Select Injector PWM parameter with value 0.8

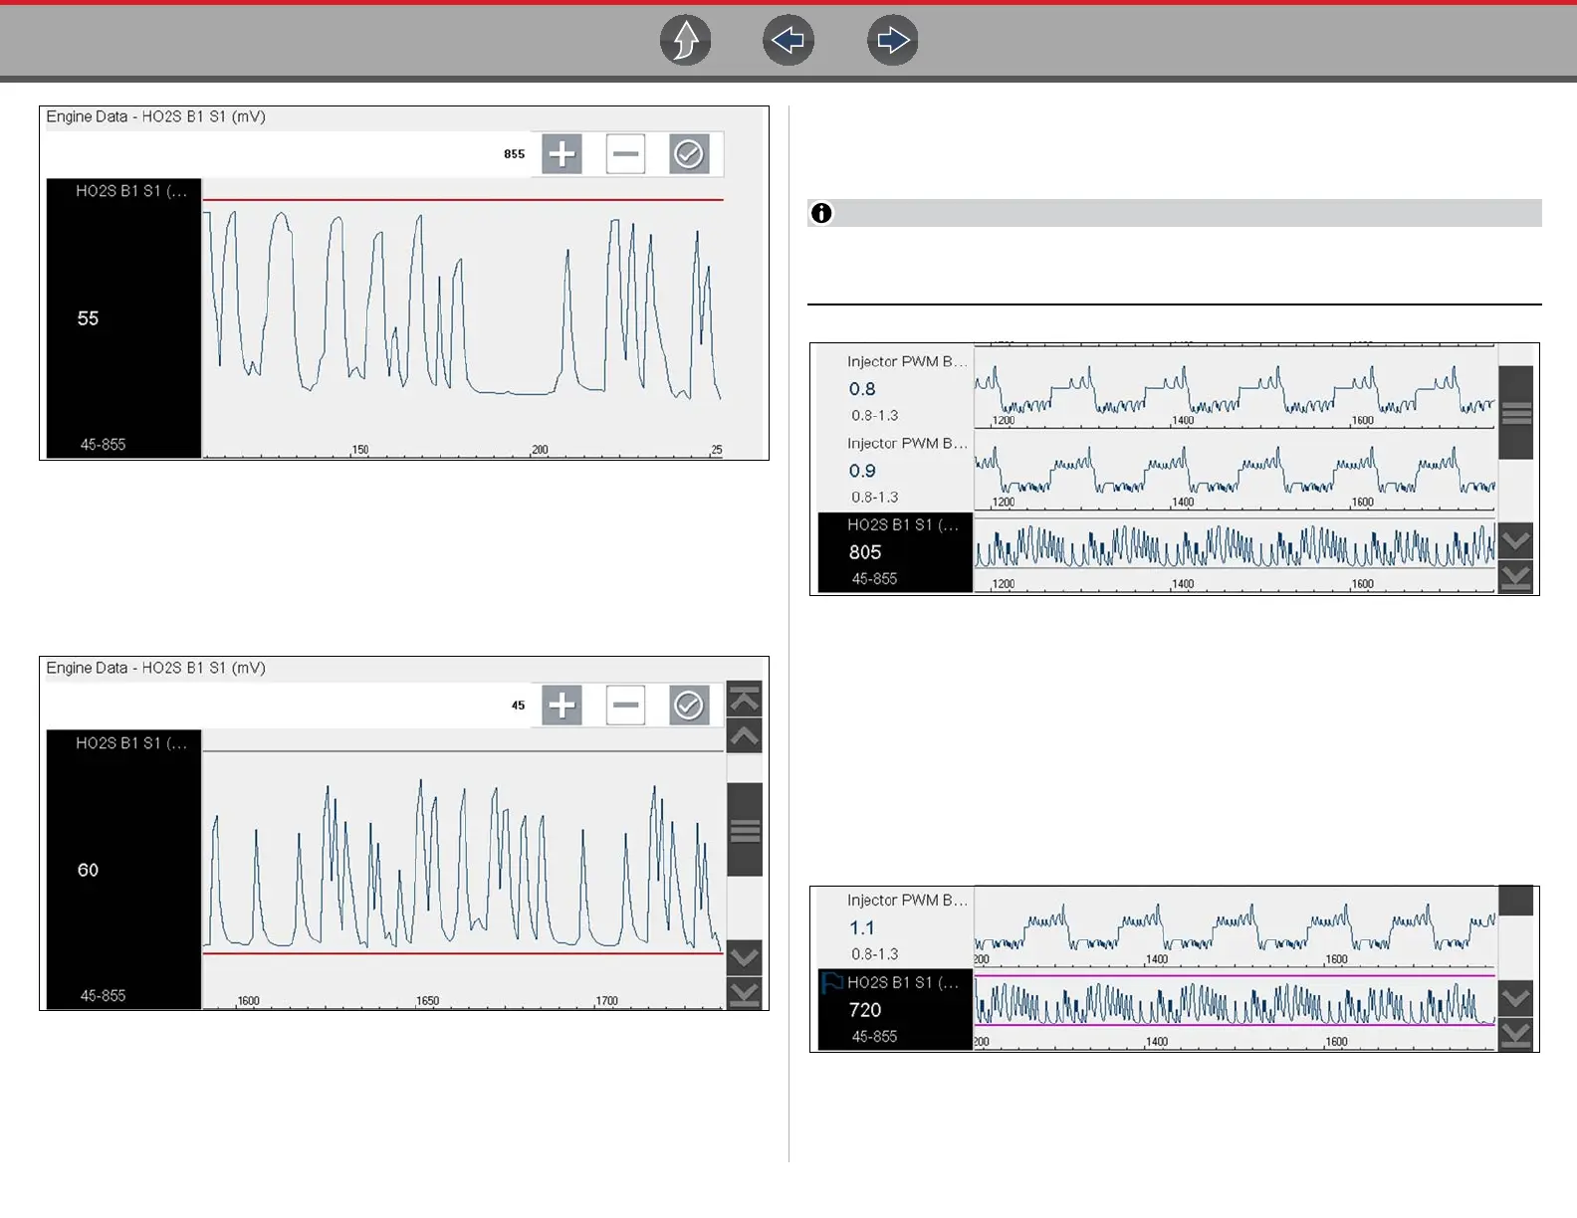point(895,388)
